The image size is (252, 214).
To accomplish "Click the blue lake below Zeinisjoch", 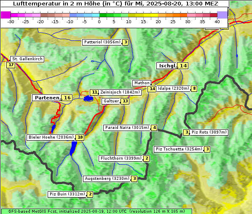I will [x=88, y=99].
